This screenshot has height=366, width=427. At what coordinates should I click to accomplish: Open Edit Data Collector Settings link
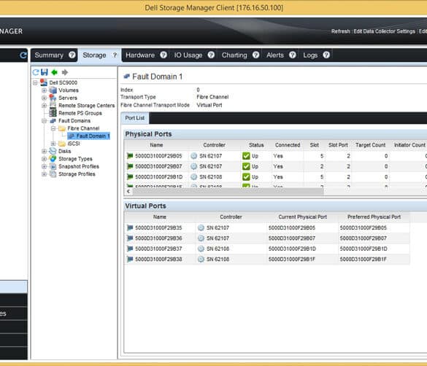384,31
